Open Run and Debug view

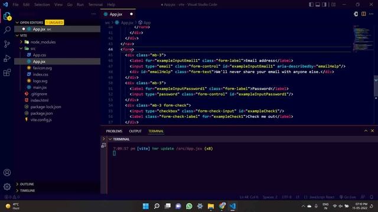[x=7, y=58]
